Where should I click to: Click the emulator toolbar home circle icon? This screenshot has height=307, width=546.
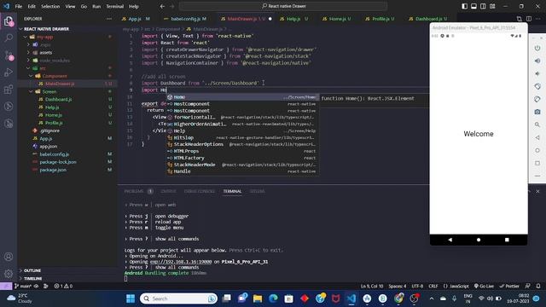[x=537, y=150]
